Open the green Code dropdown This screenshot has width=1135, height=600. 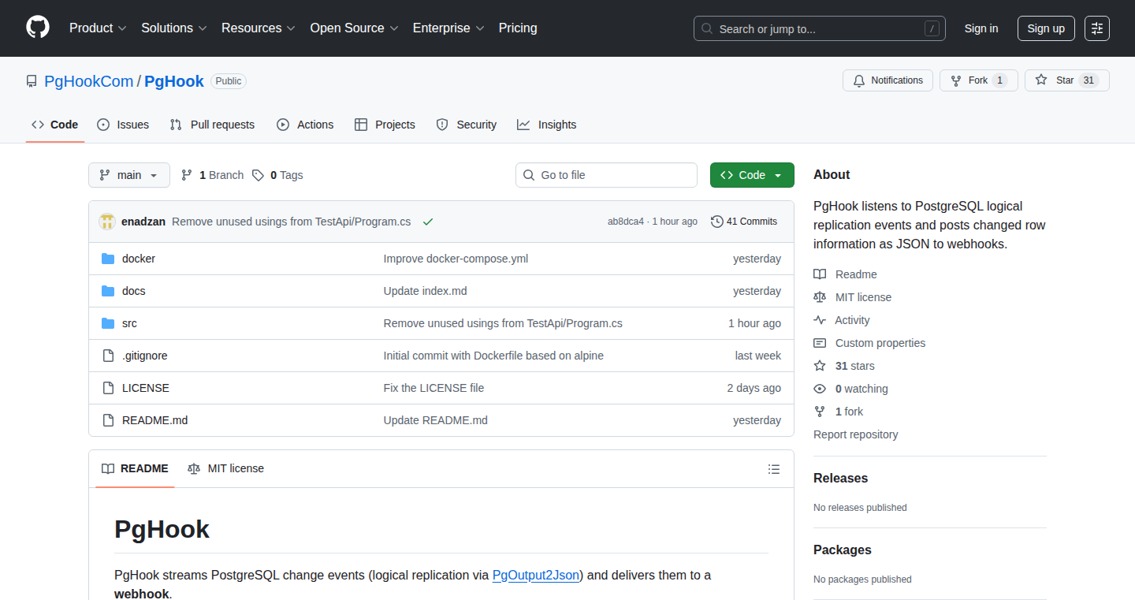(752, 175)
